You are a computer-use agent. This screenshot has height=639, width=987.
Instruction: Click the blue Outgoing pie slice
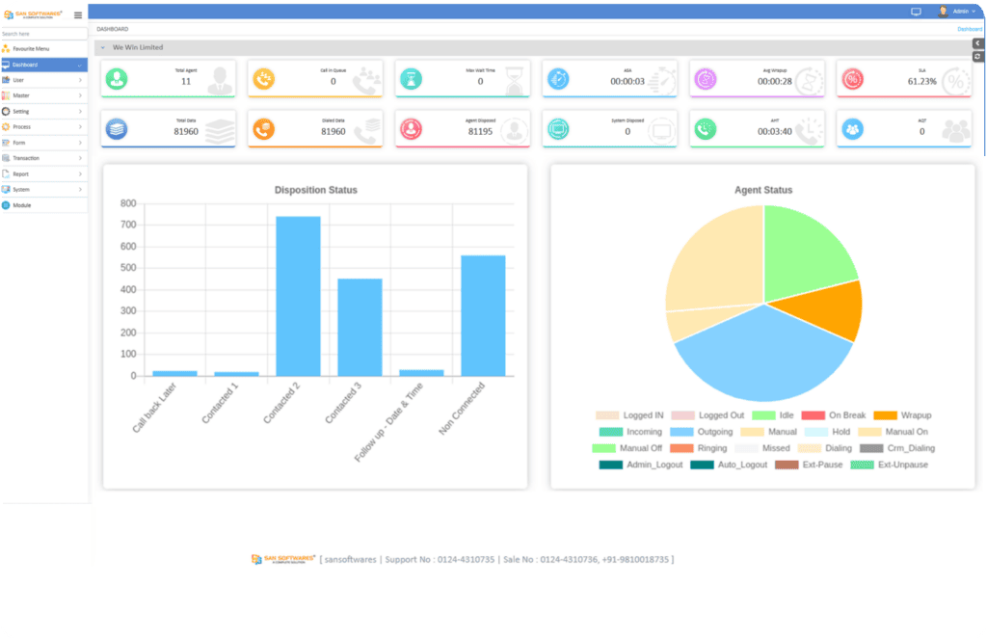(x=763, y=359)
